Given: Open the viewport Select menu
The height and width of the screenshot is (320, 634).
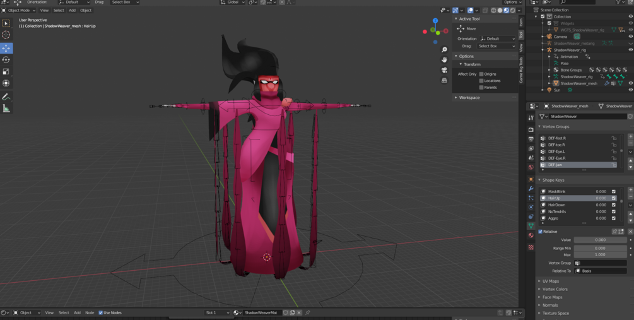Looking at the screenshot, I should click(x=59, y=10).
